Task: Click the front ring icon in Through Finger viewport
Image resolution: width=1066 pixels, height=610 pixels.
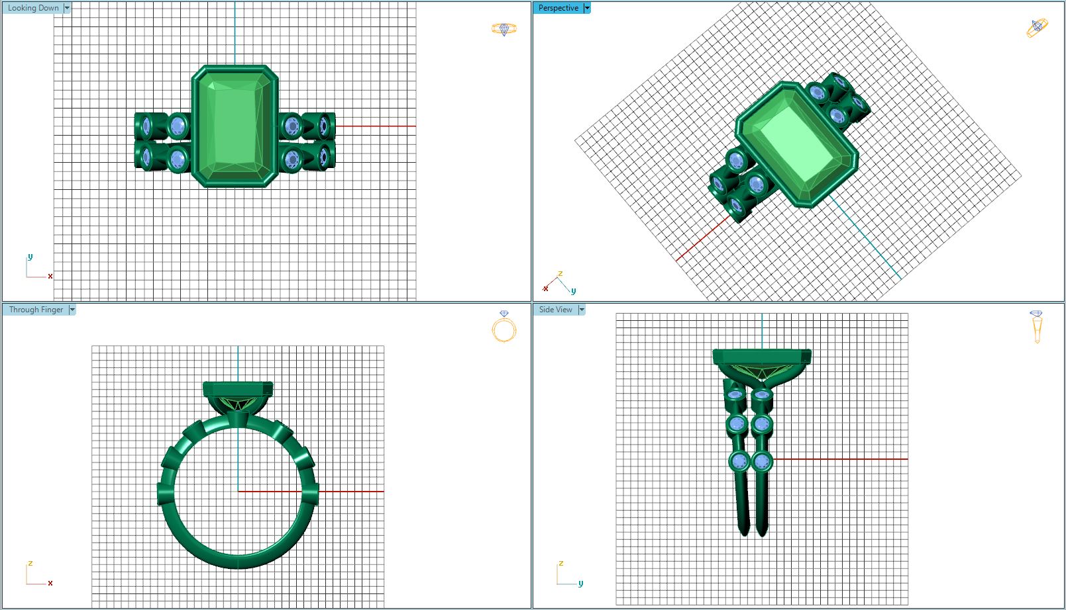Action: pyautogui.click(x=504, y=326)
